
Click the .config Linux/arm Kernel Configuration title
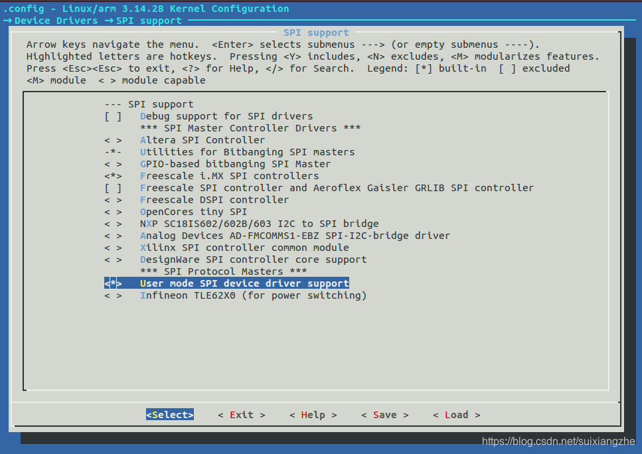click(146, 9)
